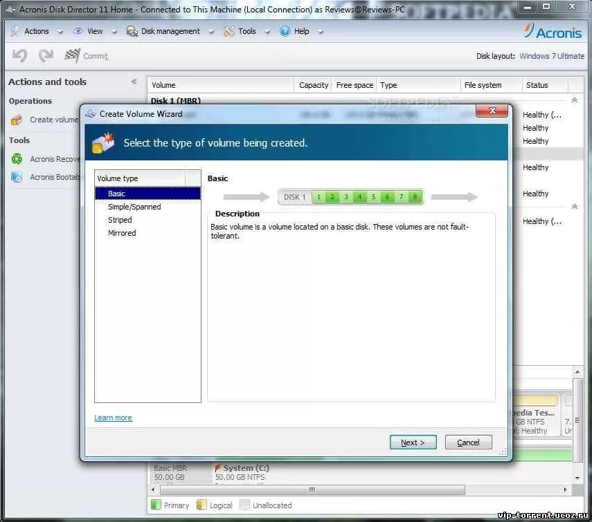Click the Tools menu icon
Screen dimensions: 592x522
(228, 31)
